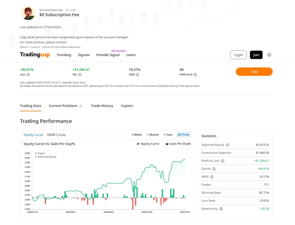Open the Trade History tab

102,106
